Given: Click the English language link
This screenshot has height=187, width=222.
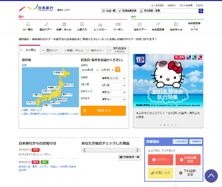Looking at the screenshot, I should point(199,6).
